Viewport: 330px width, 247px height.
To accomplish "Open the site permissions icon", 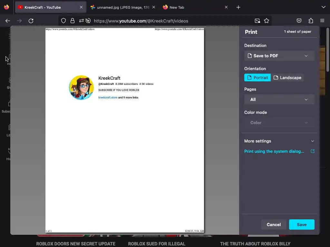I will click(82, 21).
